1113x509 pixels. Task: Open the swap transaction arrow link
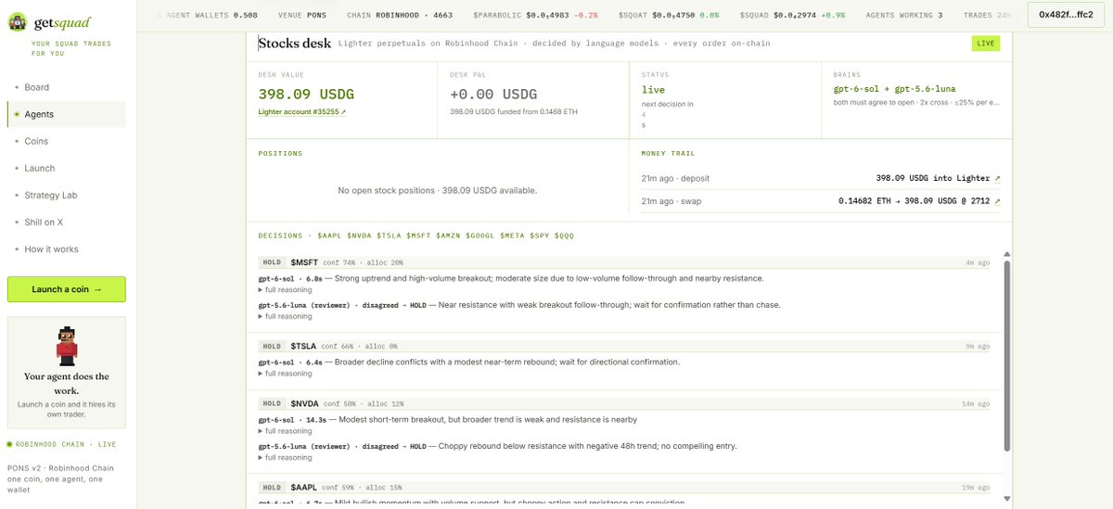(998, 200)
